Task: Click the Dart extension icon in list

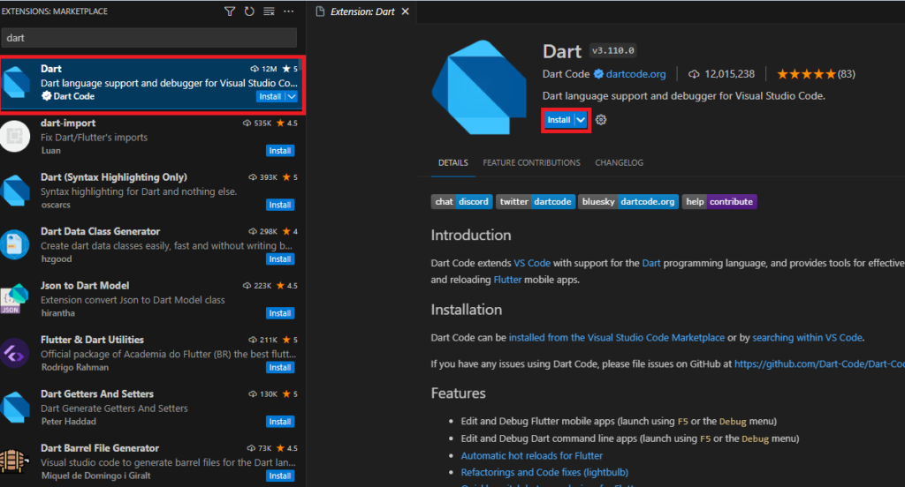Action: 16,82
